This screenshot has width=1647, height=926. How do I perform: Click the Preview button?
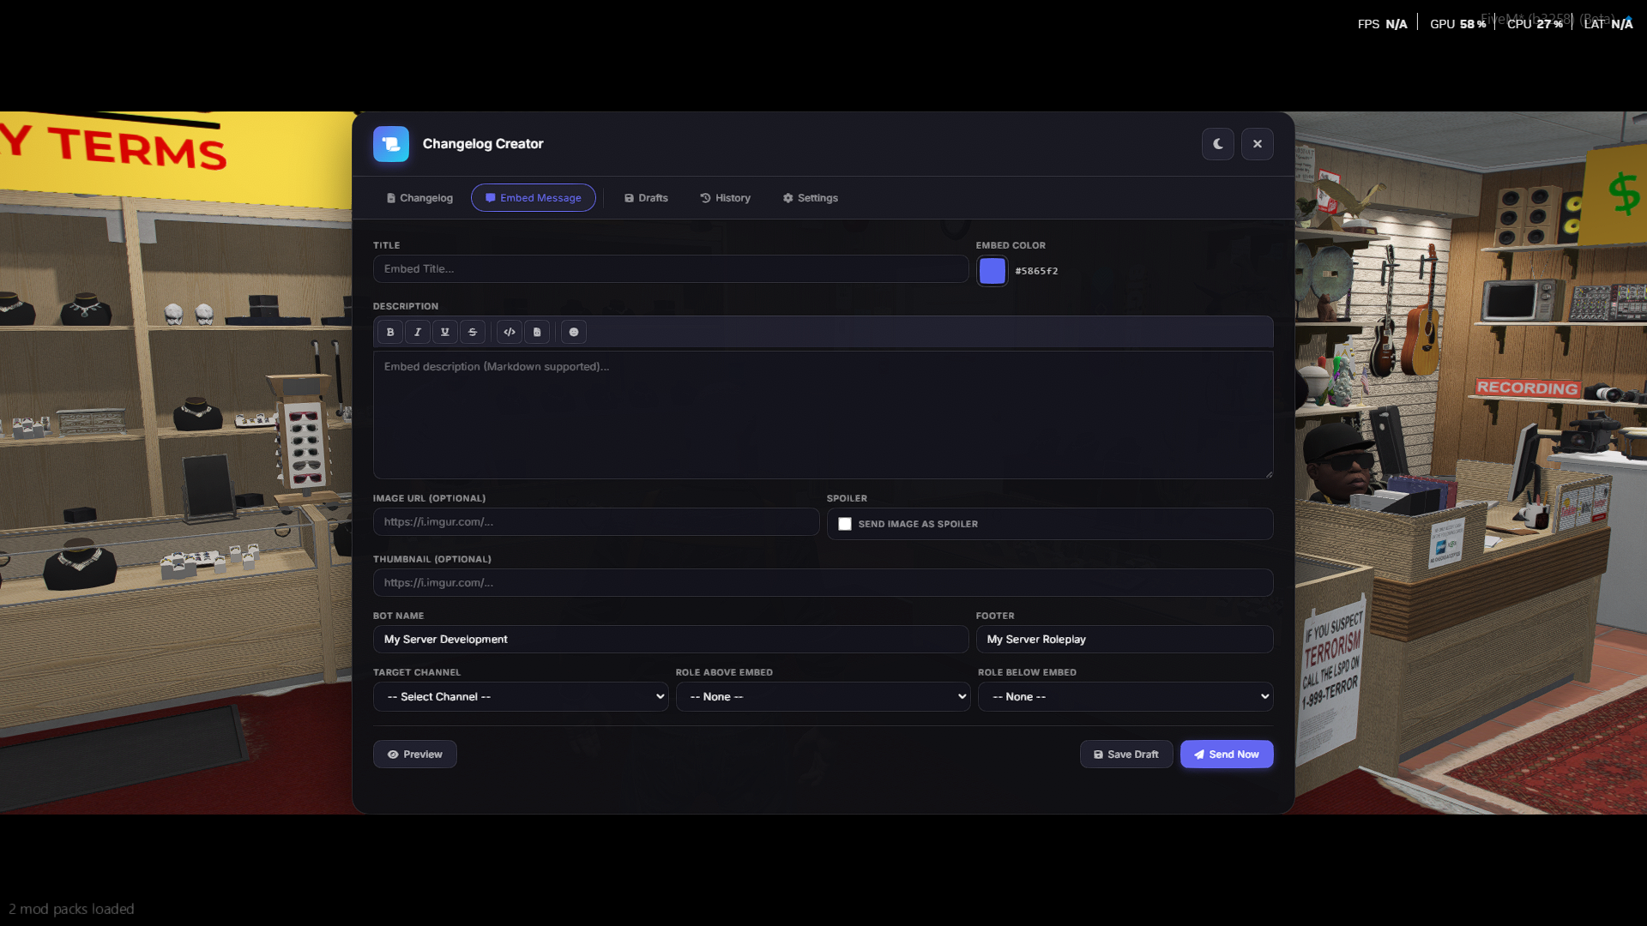pos(415,755)
